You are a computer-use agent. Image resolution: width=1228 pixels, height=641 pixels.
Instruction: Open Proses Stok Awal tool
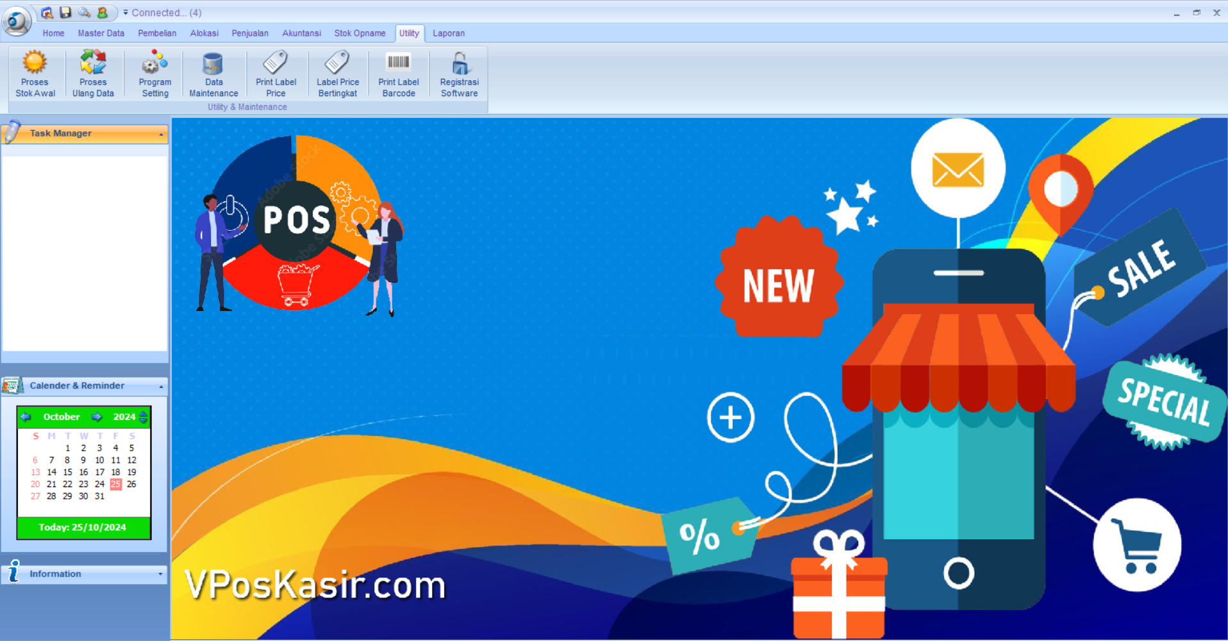35,74
